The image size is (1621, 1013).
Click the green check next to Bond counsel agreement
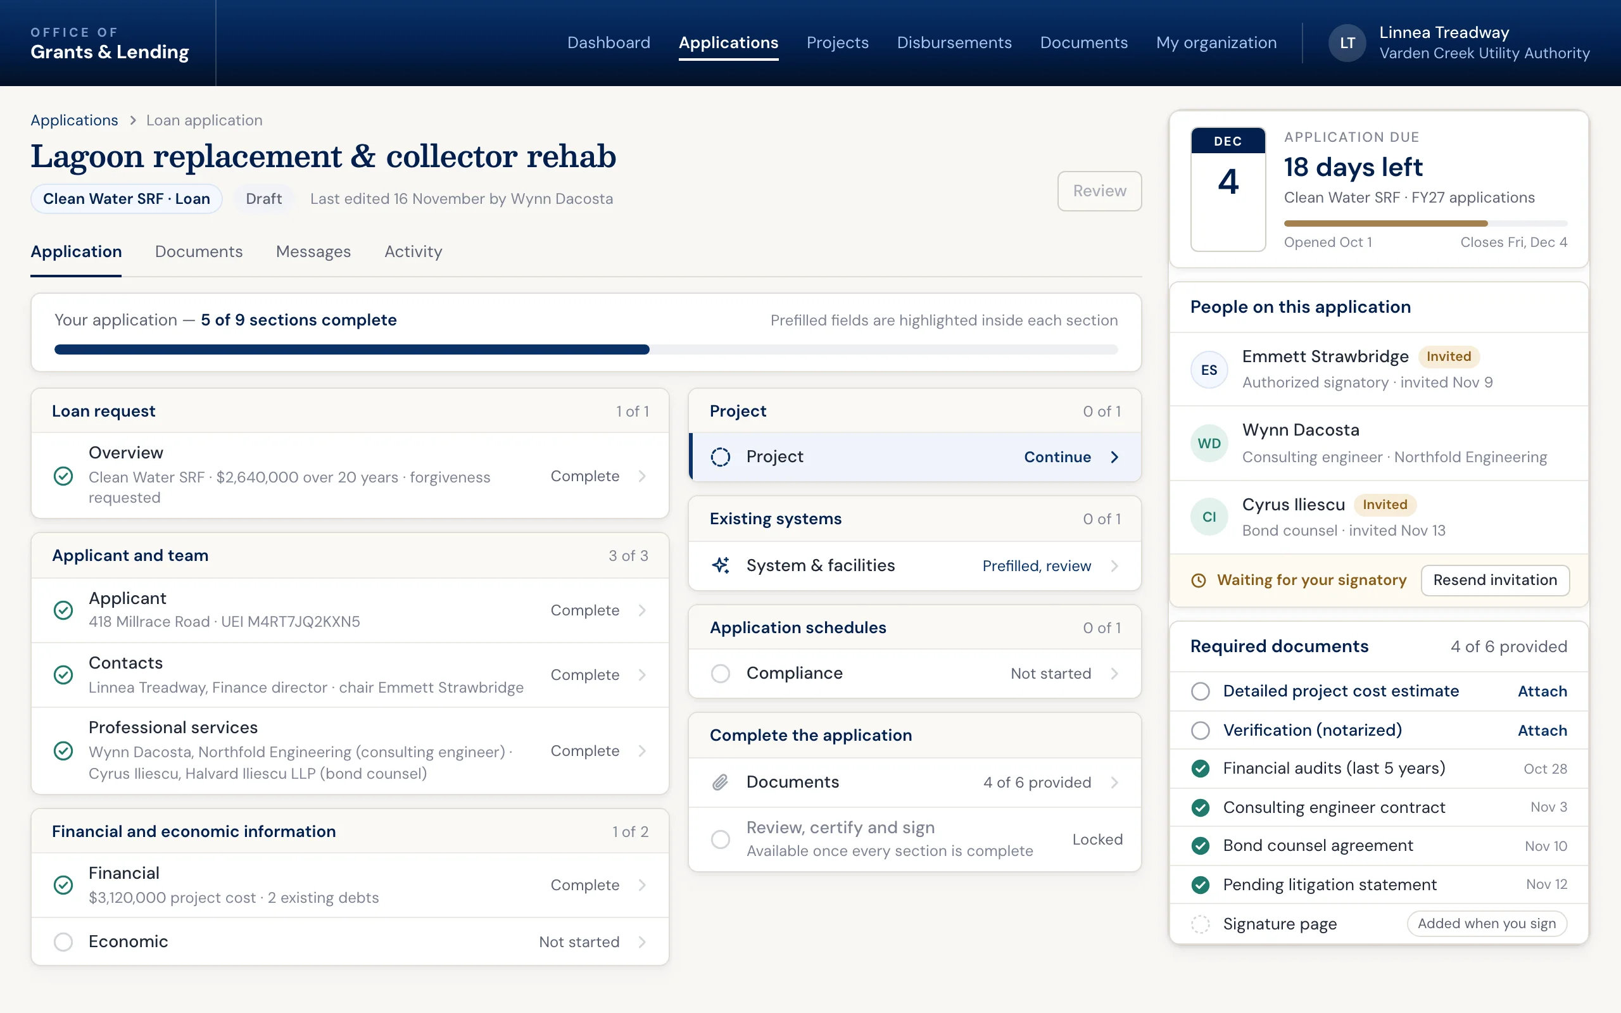coord(1201,846)
